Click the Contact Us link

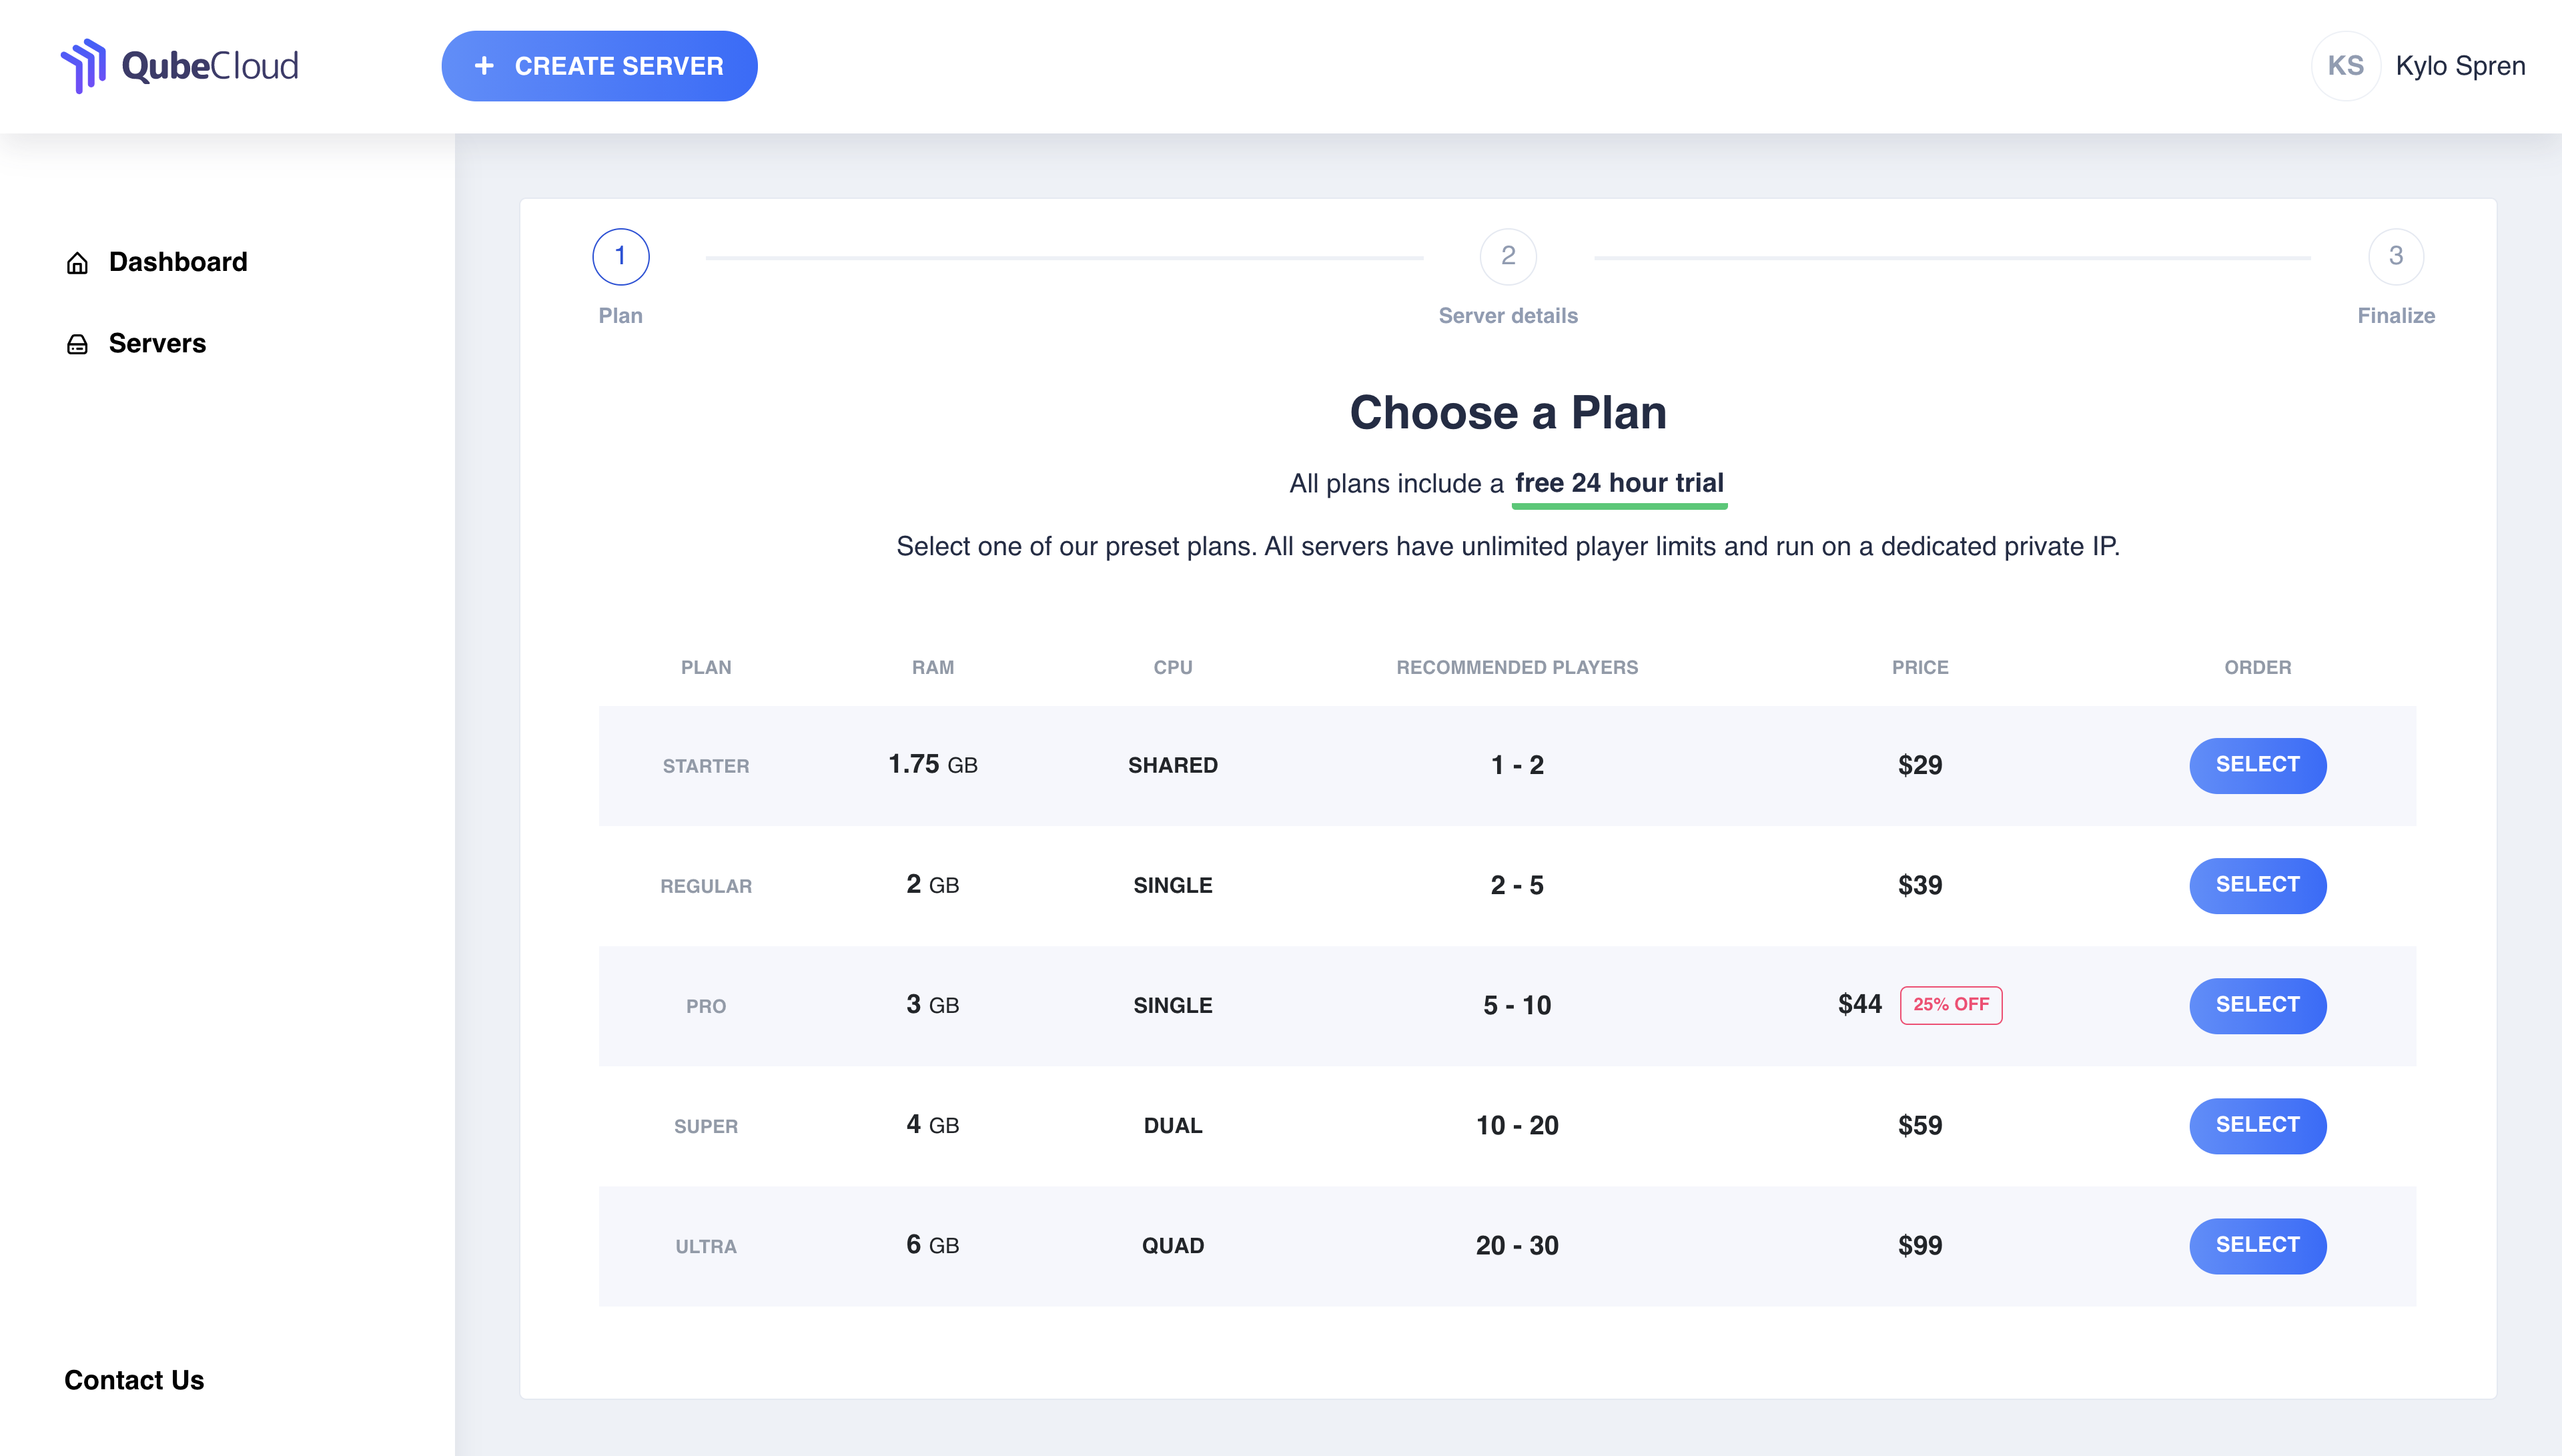tap(133, 1379)
